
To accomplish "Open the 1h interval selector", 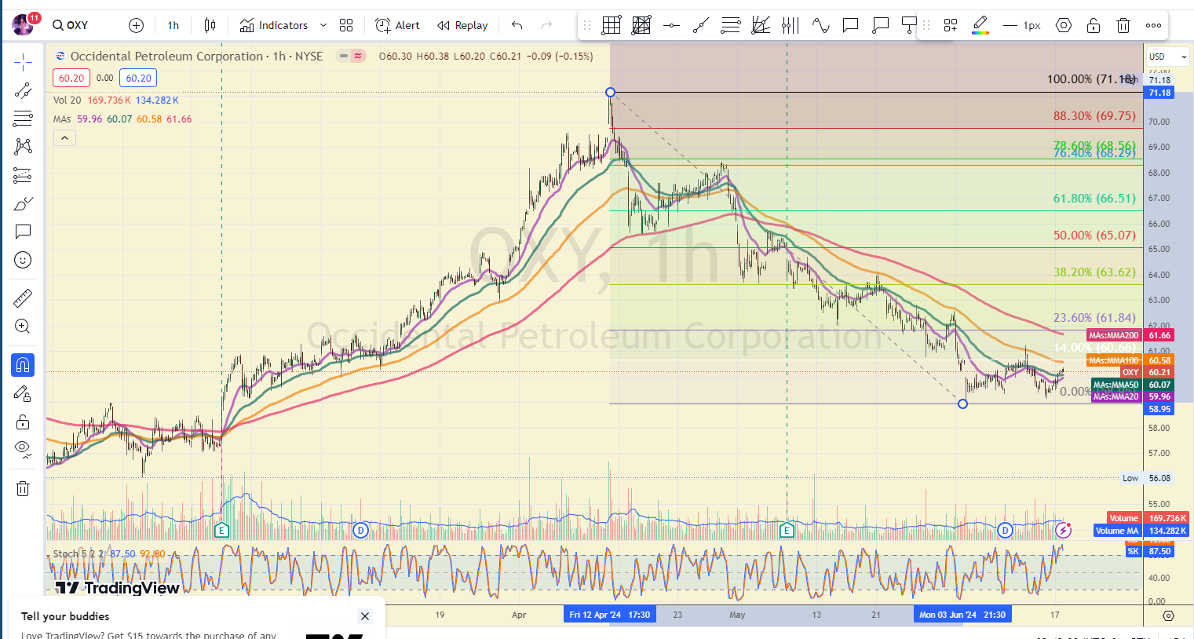I will click(x=173, y=25).
